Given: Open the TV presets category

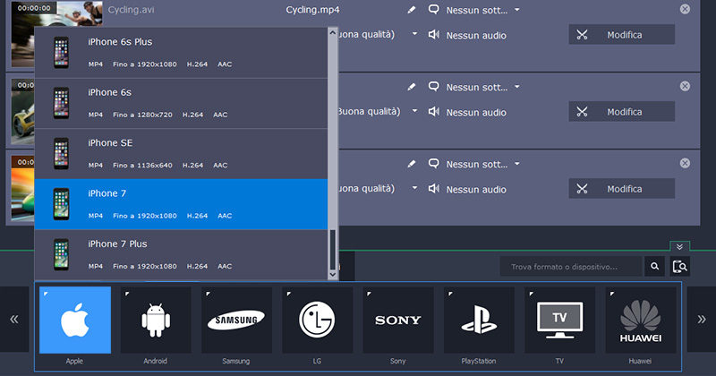Looking at the screenshot, I should 560,320.
